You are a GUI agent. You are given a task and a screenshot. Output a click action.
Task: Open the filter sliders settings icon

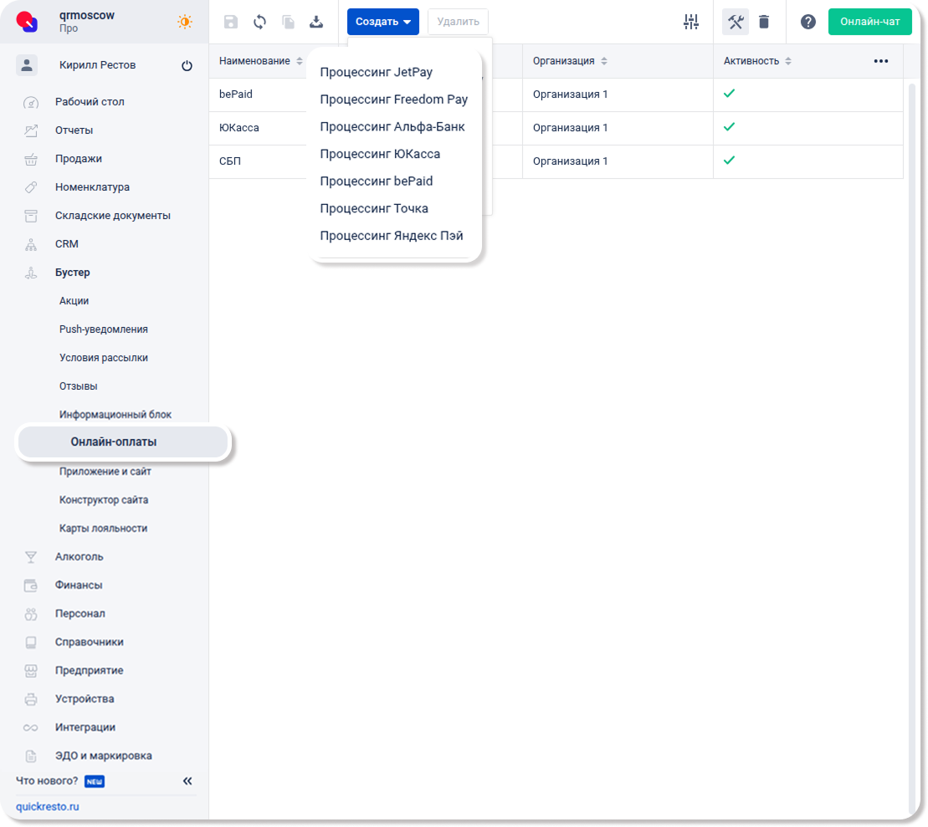coord(691,22)
